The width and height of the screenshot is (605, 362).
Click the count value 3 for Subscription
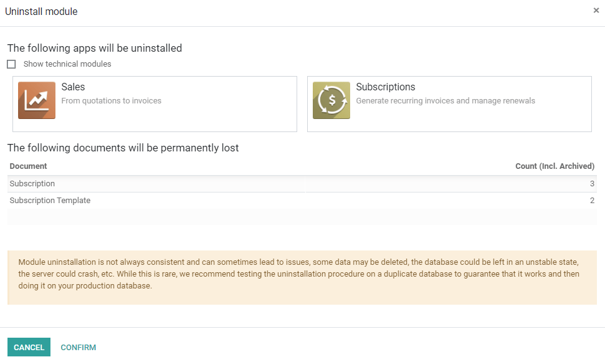[x=590, y=183]
